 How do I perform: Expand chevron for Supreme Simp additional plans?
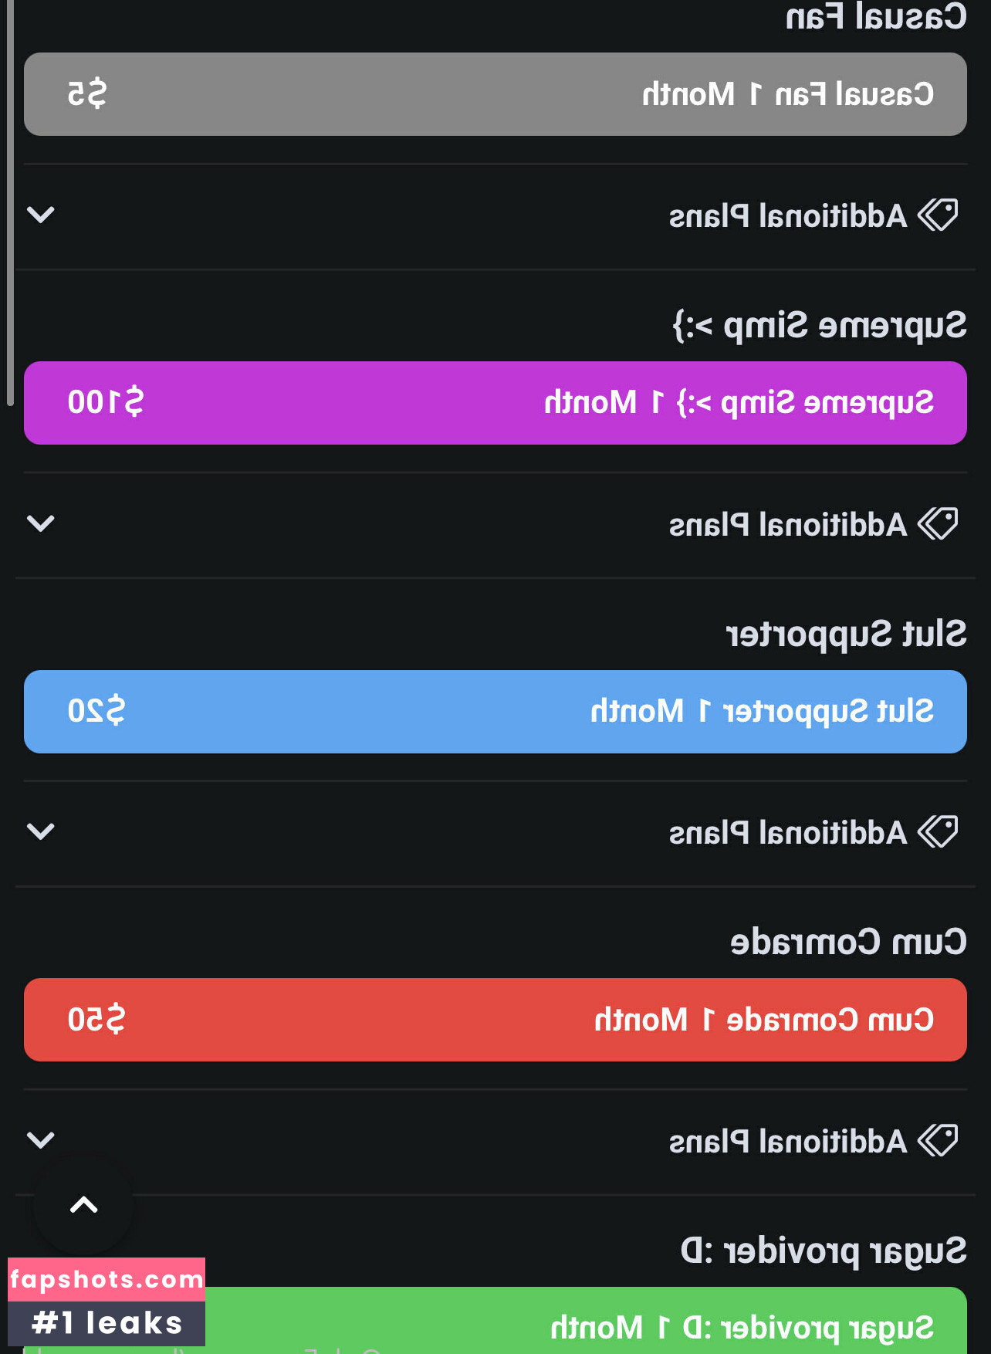(41, 523)
